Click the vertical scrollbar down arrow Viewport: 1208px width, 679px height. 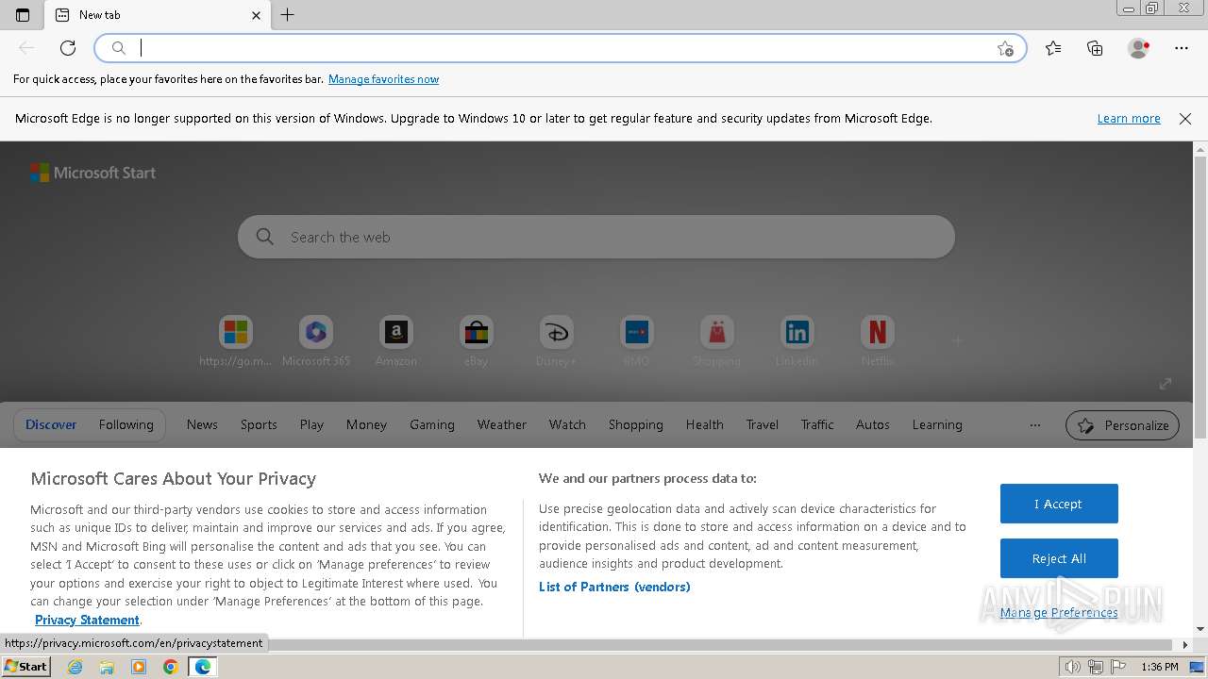point(1200,629)
